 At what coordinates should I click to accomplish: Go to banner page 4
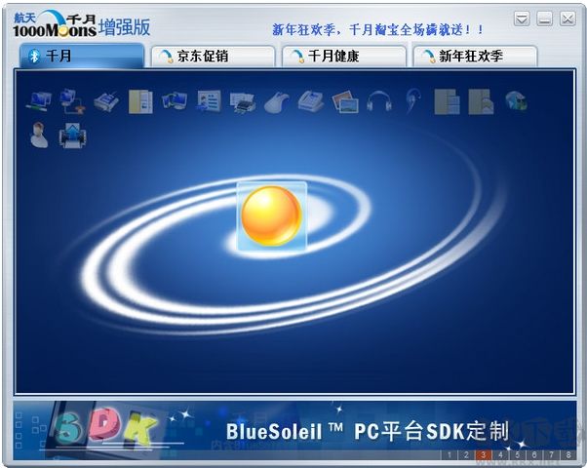point(500,455)
